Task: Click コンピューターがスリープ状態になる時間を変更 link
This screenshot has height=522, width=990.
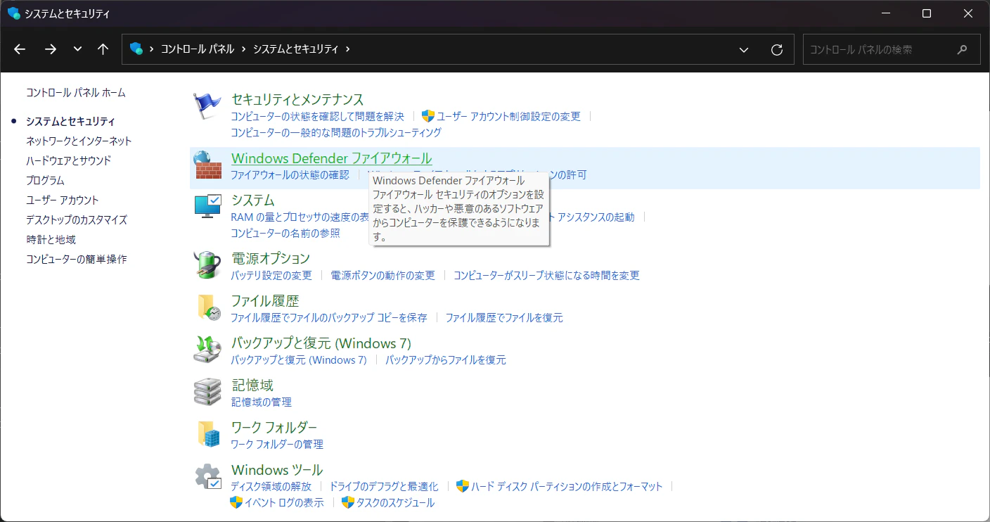Action: tap(546, 275)
